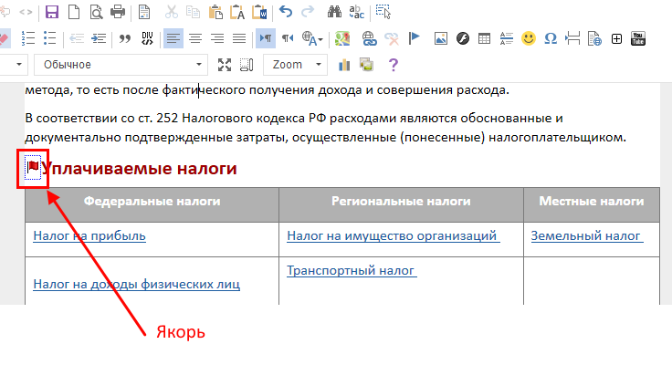Insert a bar chart
This screenshot has height=365, width=672.
(344, 65)
